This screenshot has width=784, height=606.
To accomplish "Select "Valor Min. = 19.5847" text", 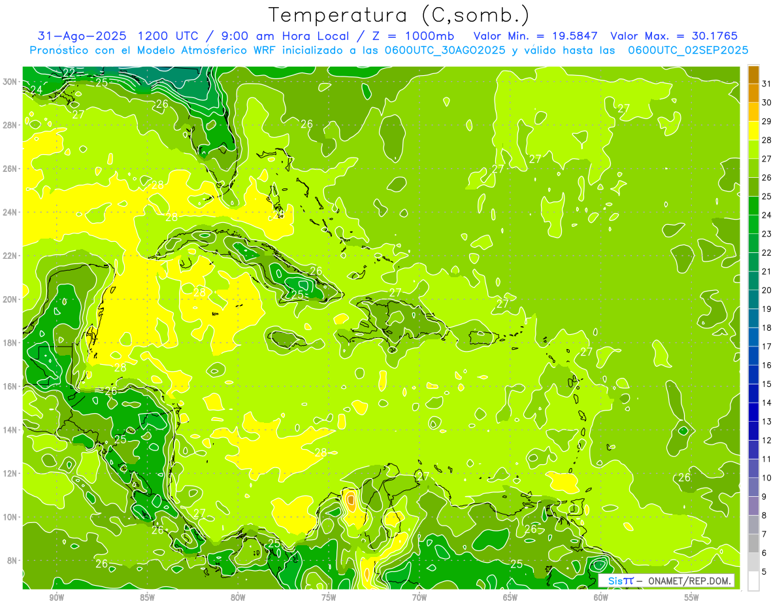I will click(x=536, y=36).
